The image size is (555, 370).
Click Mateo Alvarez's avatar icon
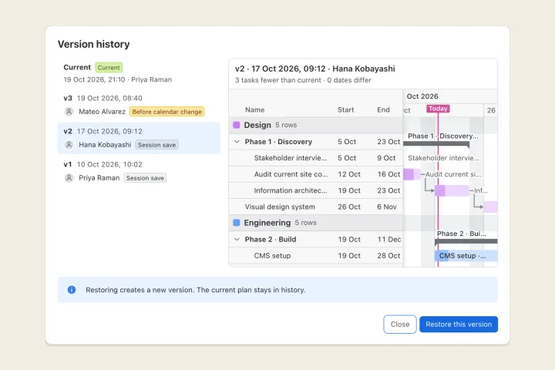(x=69, y=112)
